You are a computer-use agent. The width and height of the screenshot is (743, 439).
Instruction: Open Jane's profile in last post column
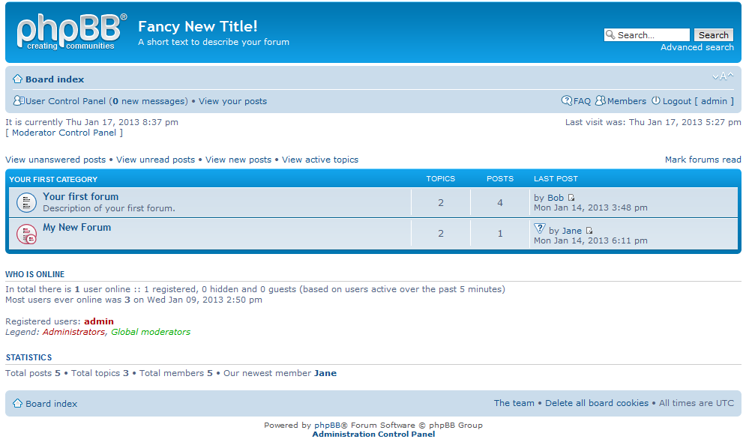coord(571,231)
